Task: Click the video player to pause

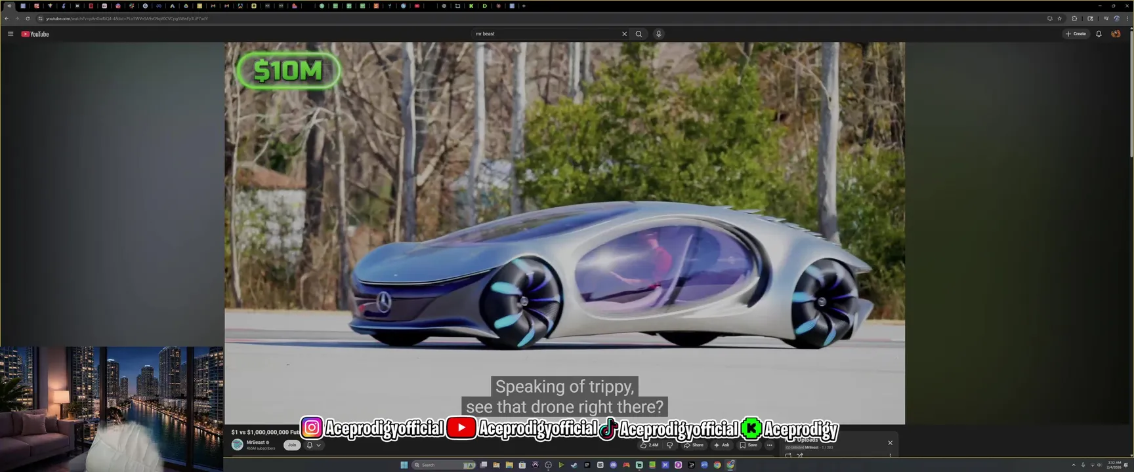Action: coord(564,233)
